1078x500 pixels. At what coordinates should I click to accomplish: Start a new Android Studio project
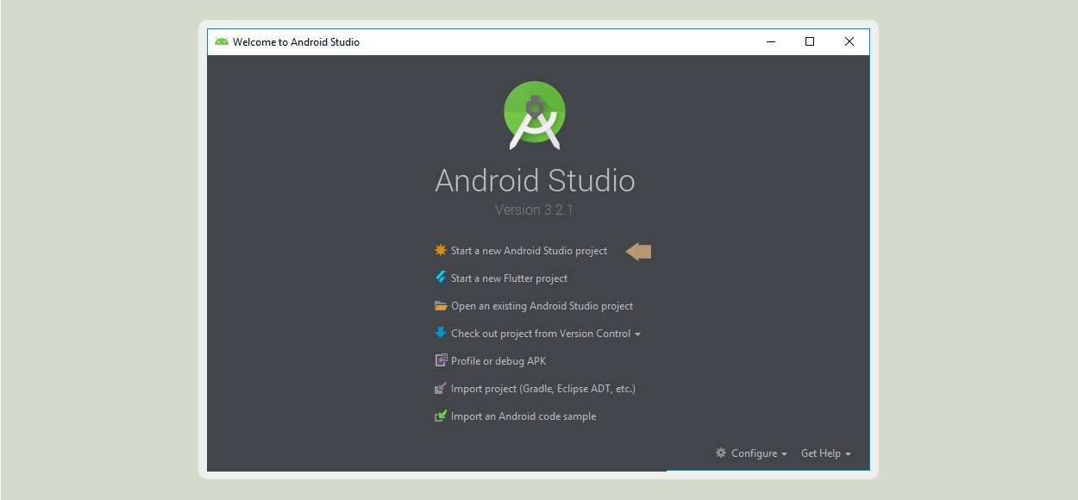click(529, 251)
